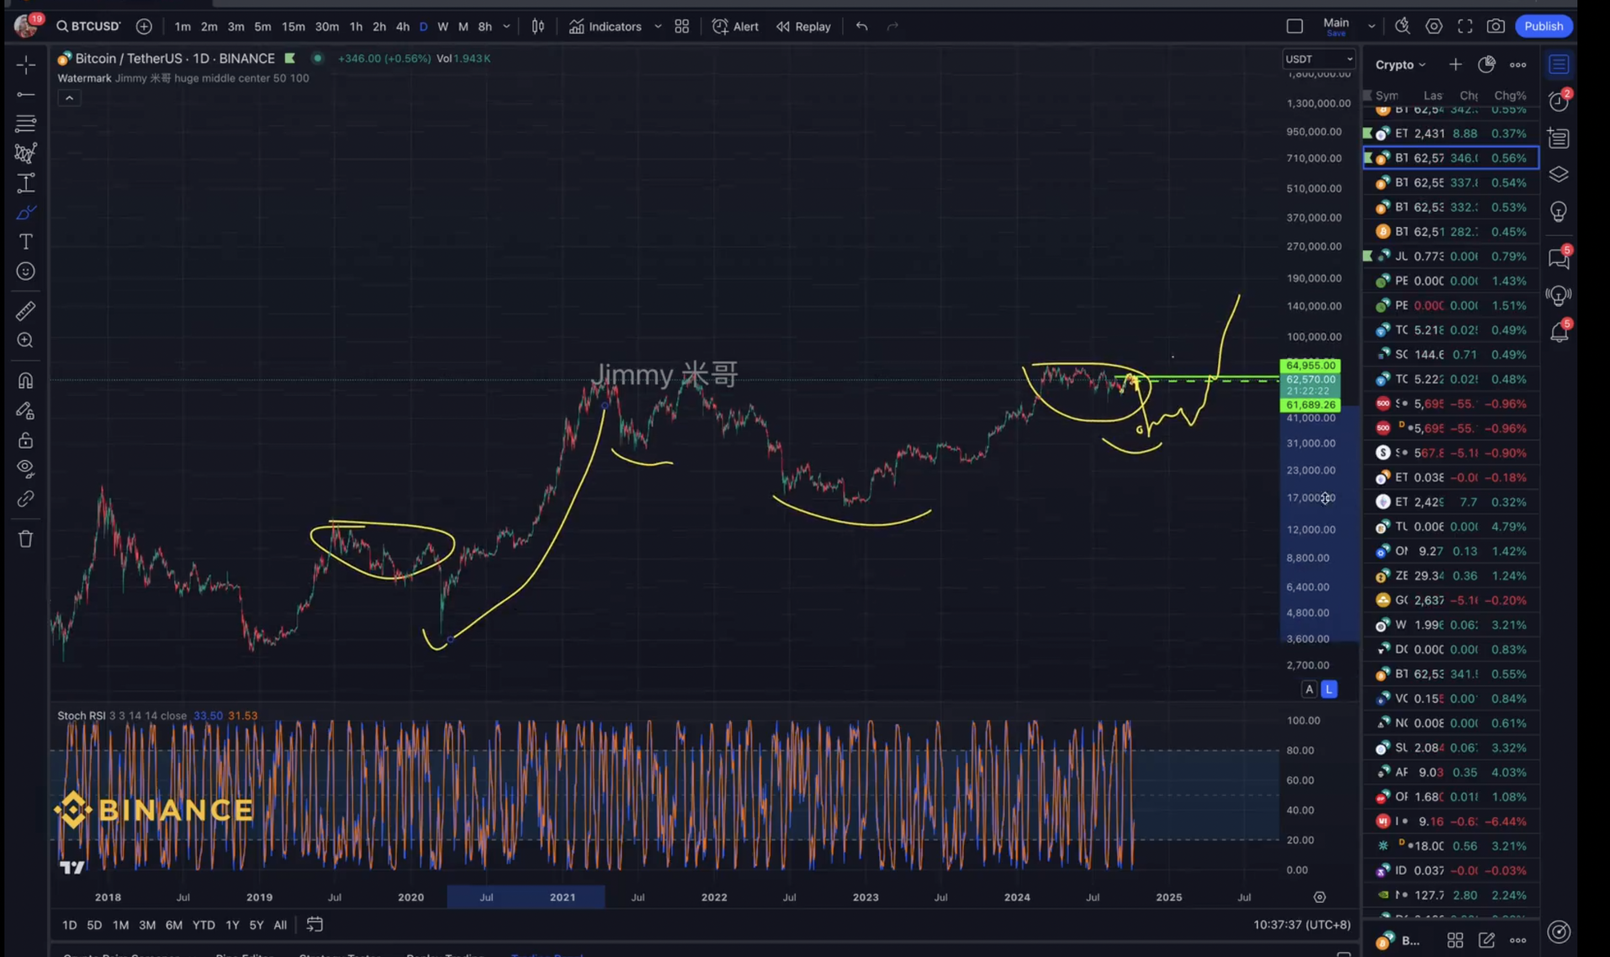Take a chart snapshot with camera icon
The height and width of the screenshot is (957, 1610).
click(1496, 26)
